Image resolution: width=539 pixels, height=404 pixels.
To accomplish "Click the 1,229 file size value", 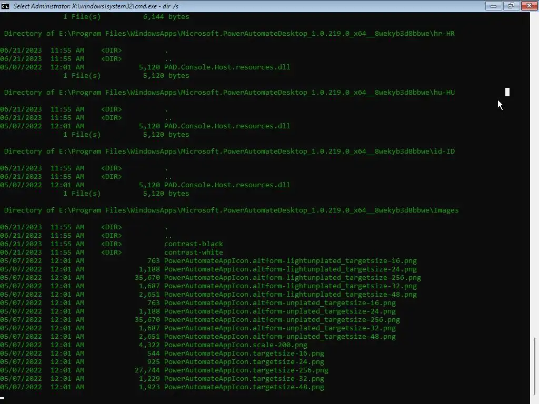I will (x=149, y=379).
